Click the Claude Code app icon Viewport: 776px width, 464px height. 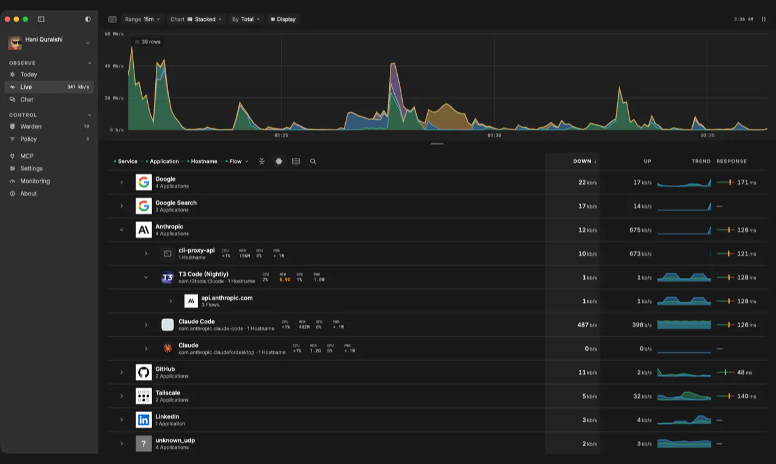[x=167, y=325]
